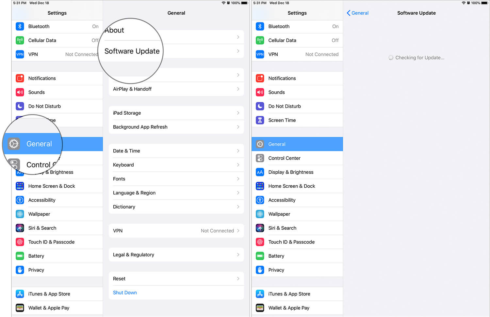Tap Wallpaper icon in left screenshot sidebar
This screenshot has width=490, height=317.
click(20, 214)
